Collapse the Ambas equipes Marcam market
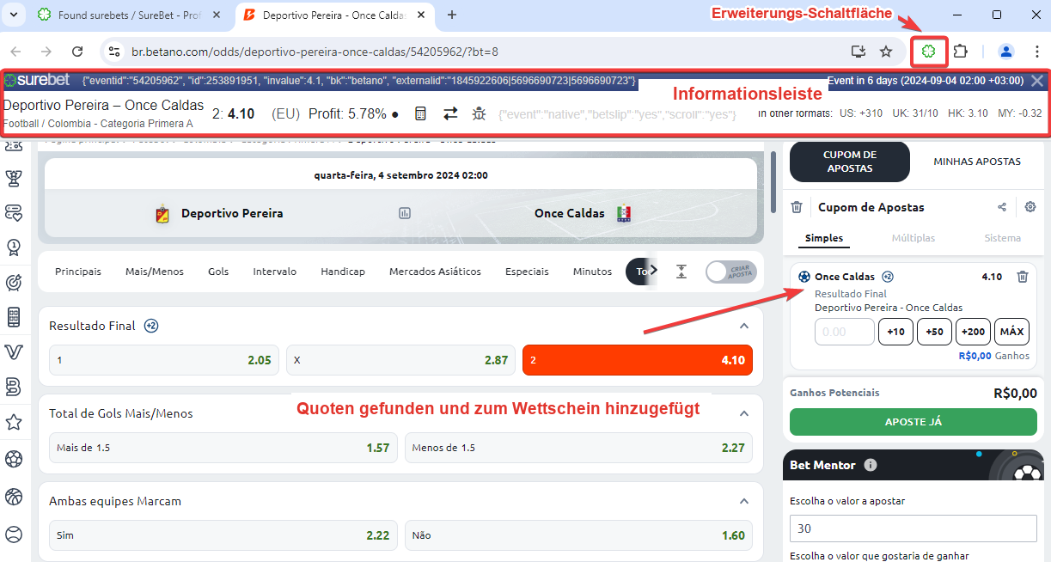Image resolution: width=1051 pixels, height=562 pixels. pos(744,501)
